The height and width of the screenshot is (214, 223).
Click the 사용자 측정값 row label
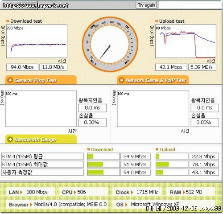42,173
